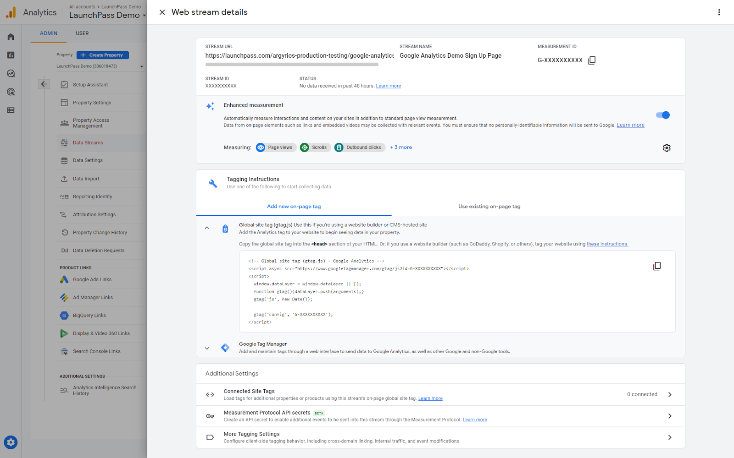The height and width of the screenshot is (458, 734).
Task: Select the Add new on-page tag tab
Action: (x=294, y=207)
